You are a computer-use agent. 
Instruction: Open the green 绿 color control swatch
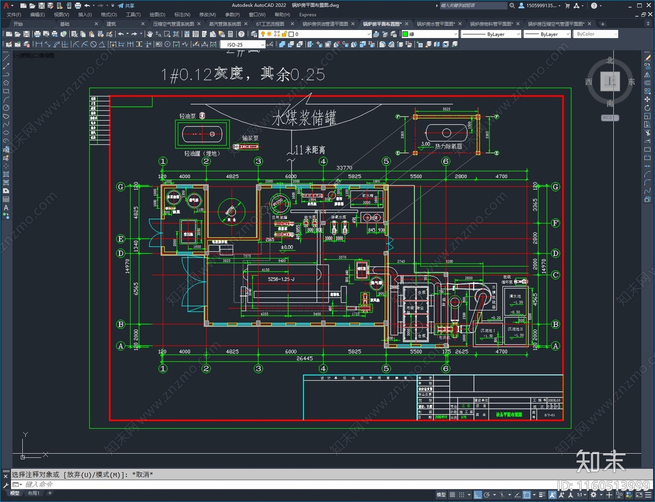tap(430, 34)
